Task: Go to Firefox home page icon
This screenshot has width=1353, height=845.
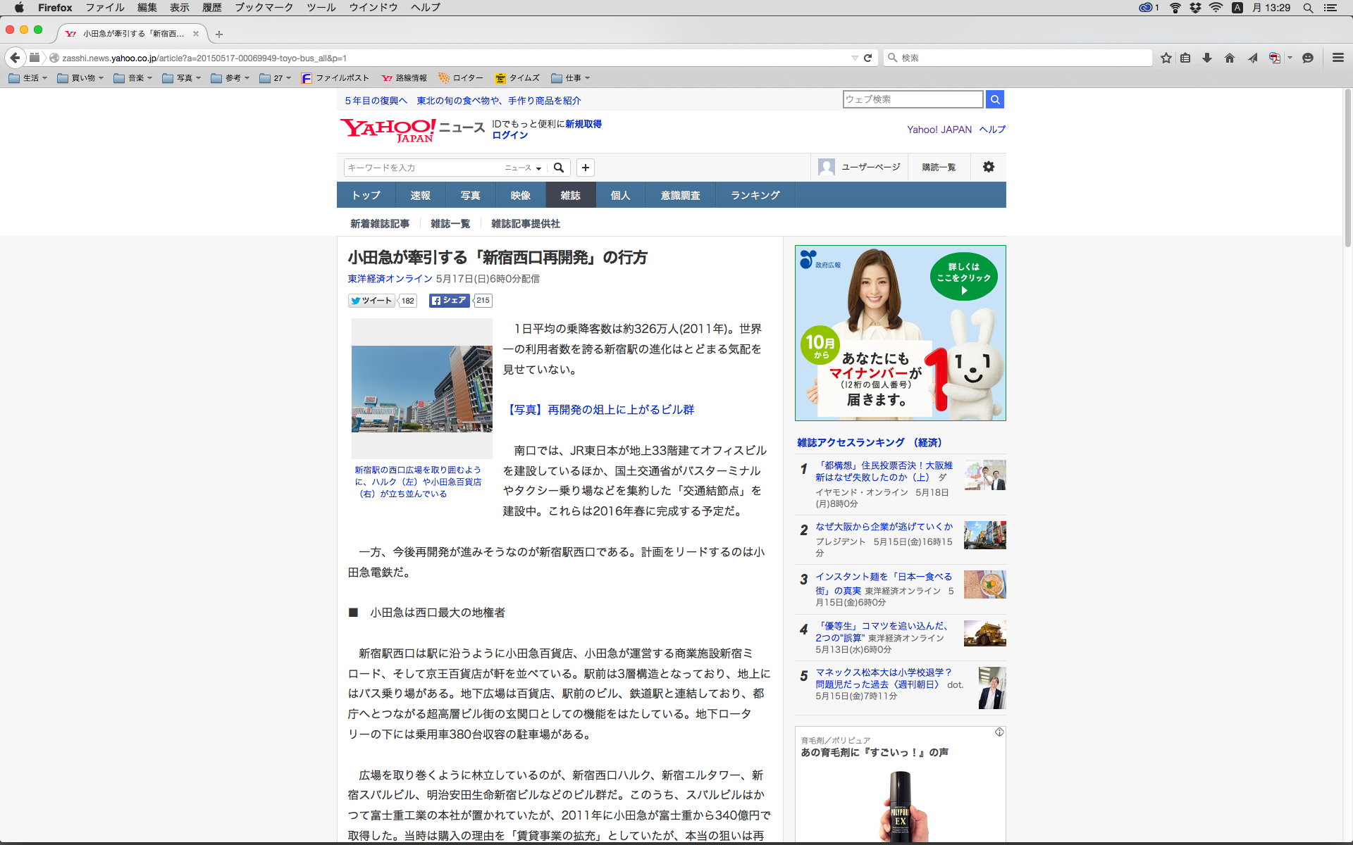Action: [1230, 58]
